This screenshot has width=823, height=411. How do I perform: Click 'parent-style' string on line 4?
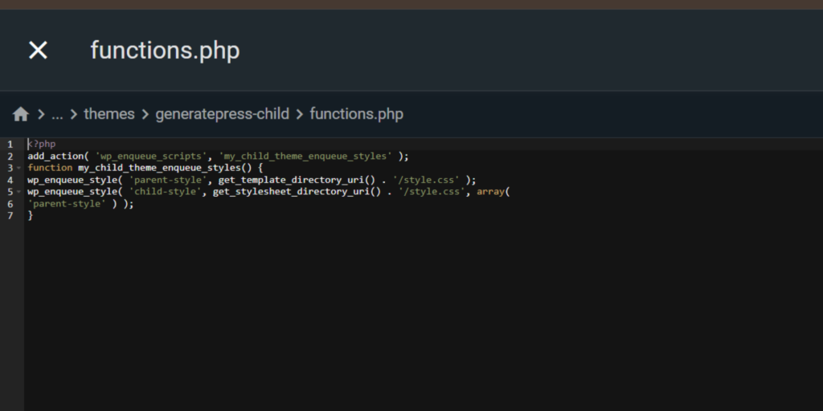(x=168, y=180)
